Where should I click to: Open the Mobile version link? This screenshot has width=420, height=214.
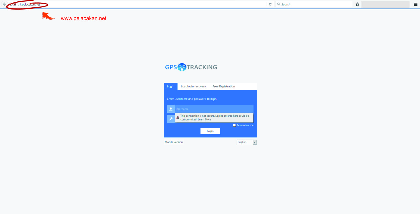(x=174, y=142)
